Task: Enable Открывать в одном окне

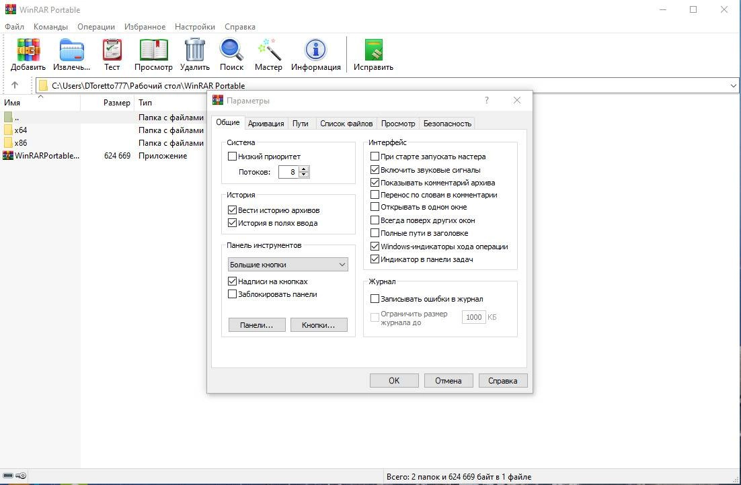Action: [x=375, y=207]
